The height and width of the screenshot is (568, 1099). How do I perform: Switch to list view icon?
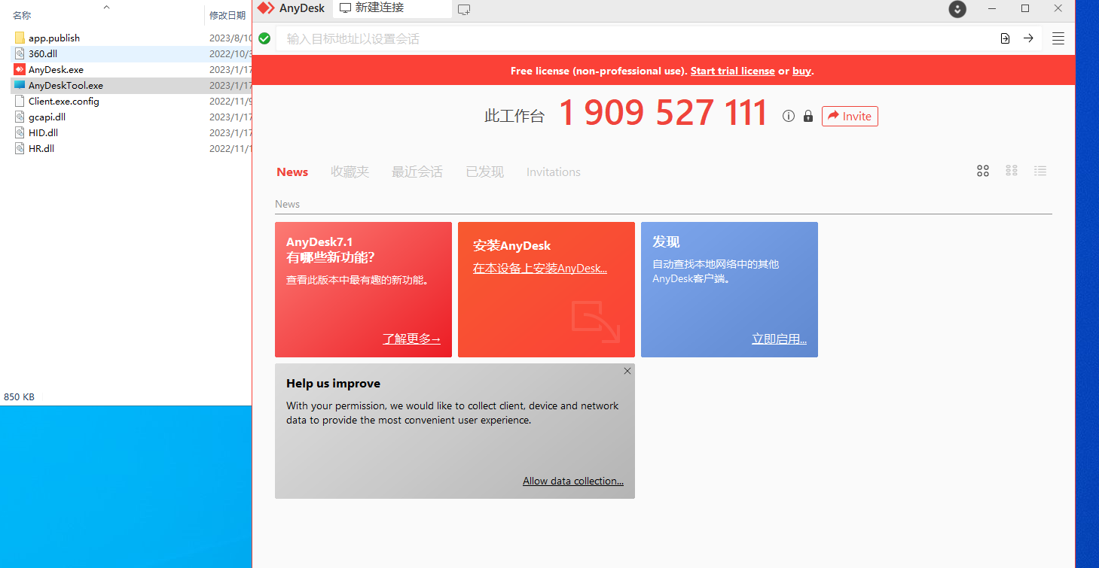(1040, 172)
